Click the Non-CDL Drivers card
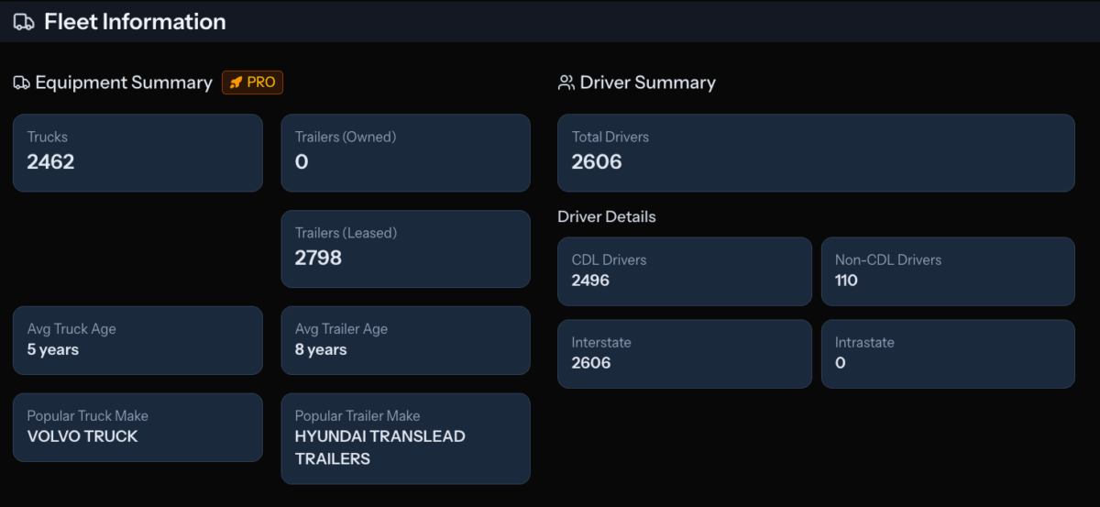1100x507 pixels. click(x=948, y=271)
